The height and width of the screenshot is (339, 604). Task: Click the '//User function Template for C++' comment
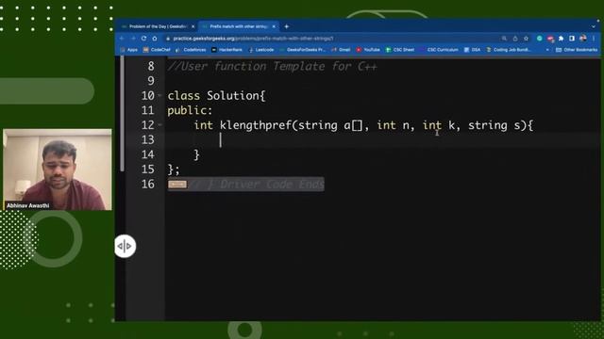point(273,67)
